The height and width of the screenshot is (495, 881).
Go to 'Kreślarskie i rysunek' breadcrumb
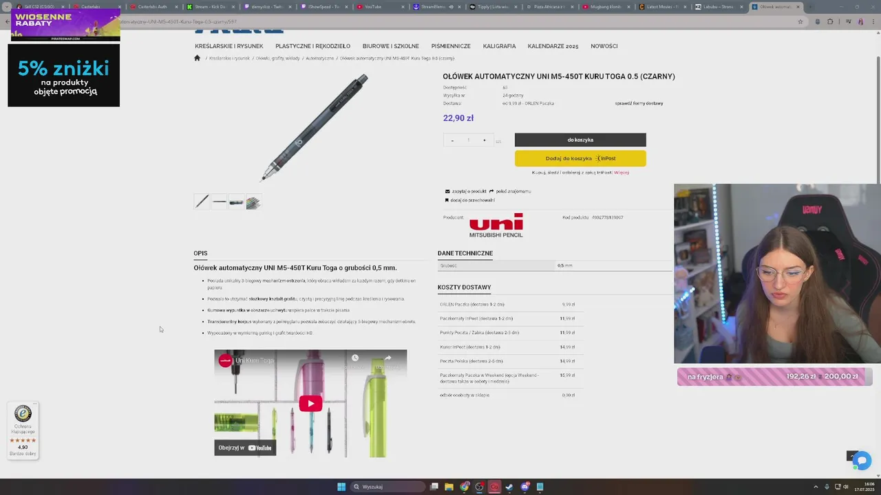point(229,58)
